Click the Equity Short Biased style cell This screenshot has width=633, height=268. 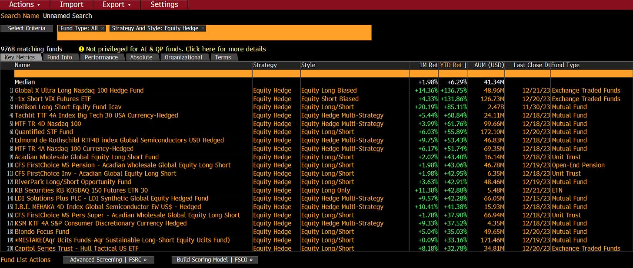330,98
